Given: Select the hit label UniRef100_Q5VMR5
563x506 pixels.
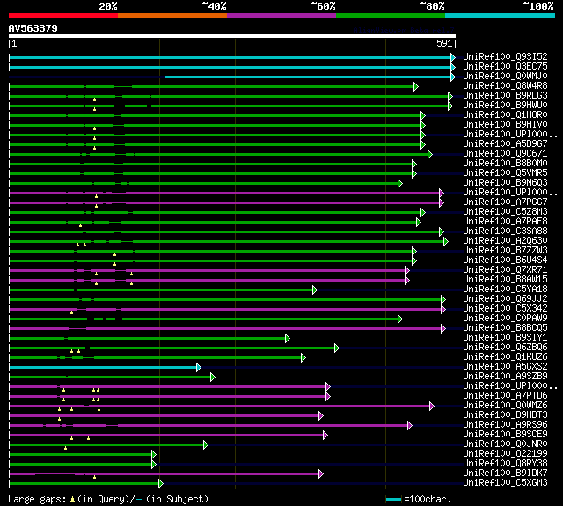Looking at the screenshot, I should pyautogui.click(x=505, y=173).
